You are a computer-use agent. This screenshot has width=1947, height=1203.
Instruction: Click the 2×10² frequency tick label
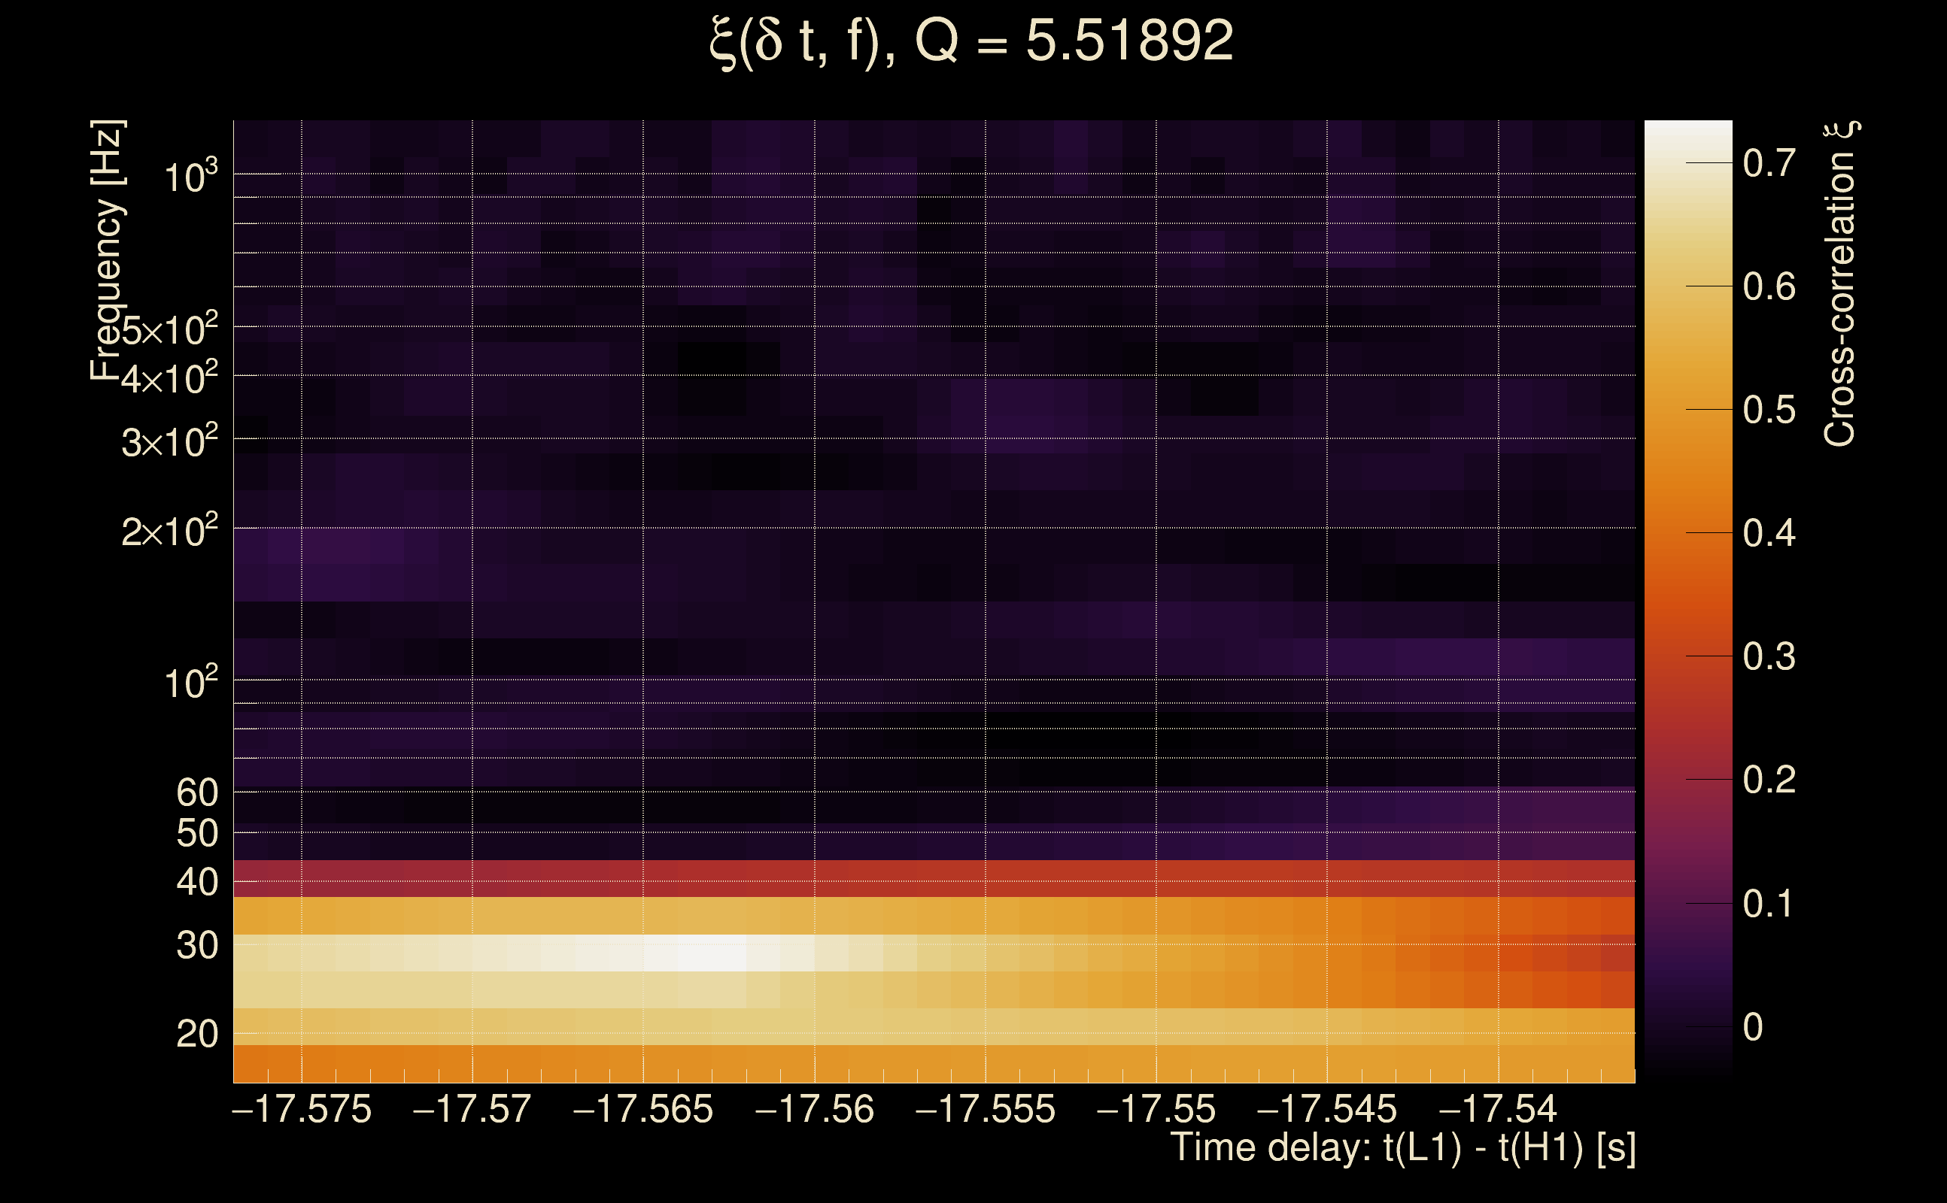(x=169, y=531)
